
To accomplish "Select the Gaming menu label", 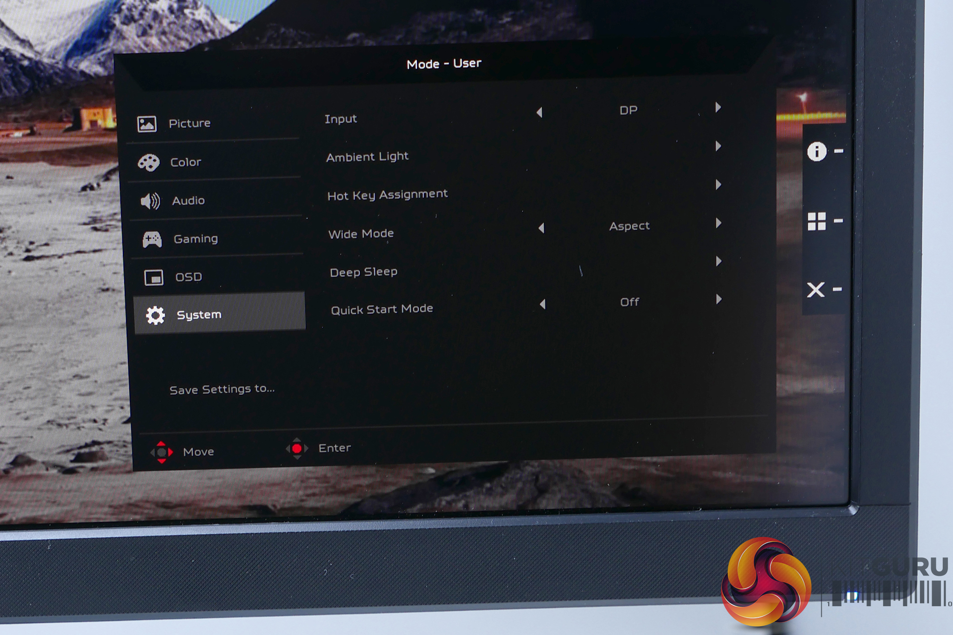I will click(x=195, y=239).
